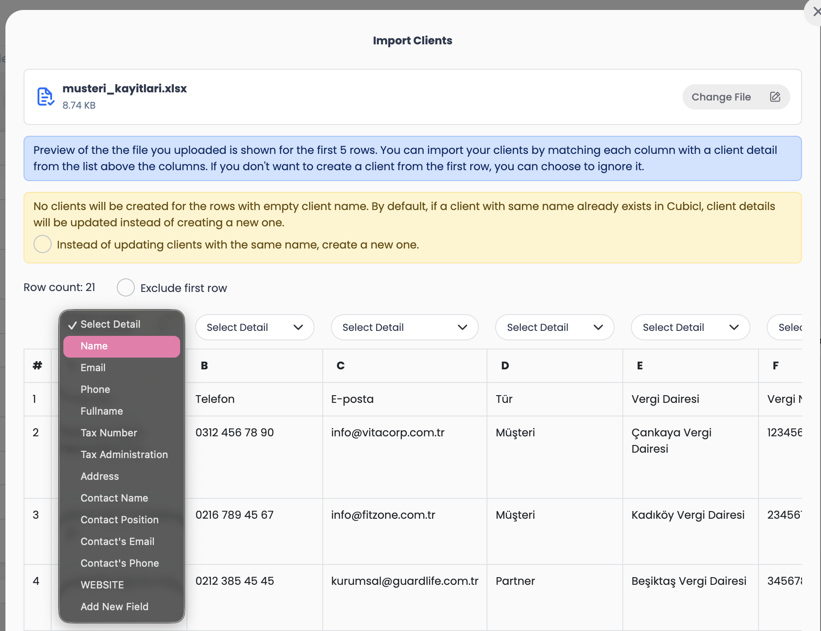
Task: Pick Tax Number from the dropdown list
Action: click(x=109, y=433)
